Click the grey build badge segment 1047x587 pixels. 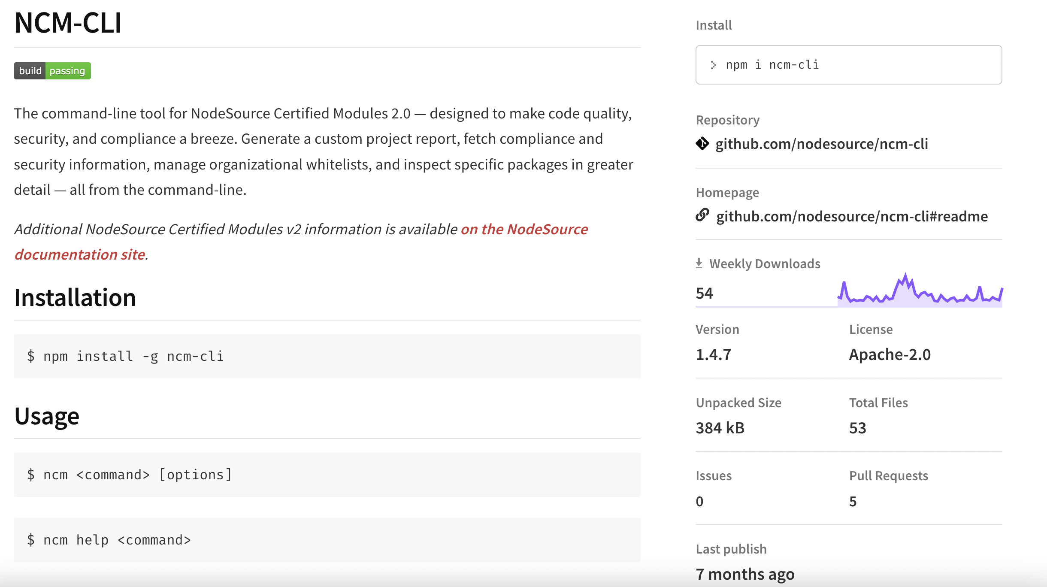tap(30, 71)
